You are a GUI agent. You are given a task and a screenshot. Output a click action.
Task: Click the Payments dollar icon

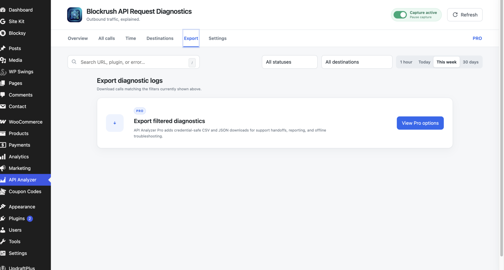coord(3,145)
